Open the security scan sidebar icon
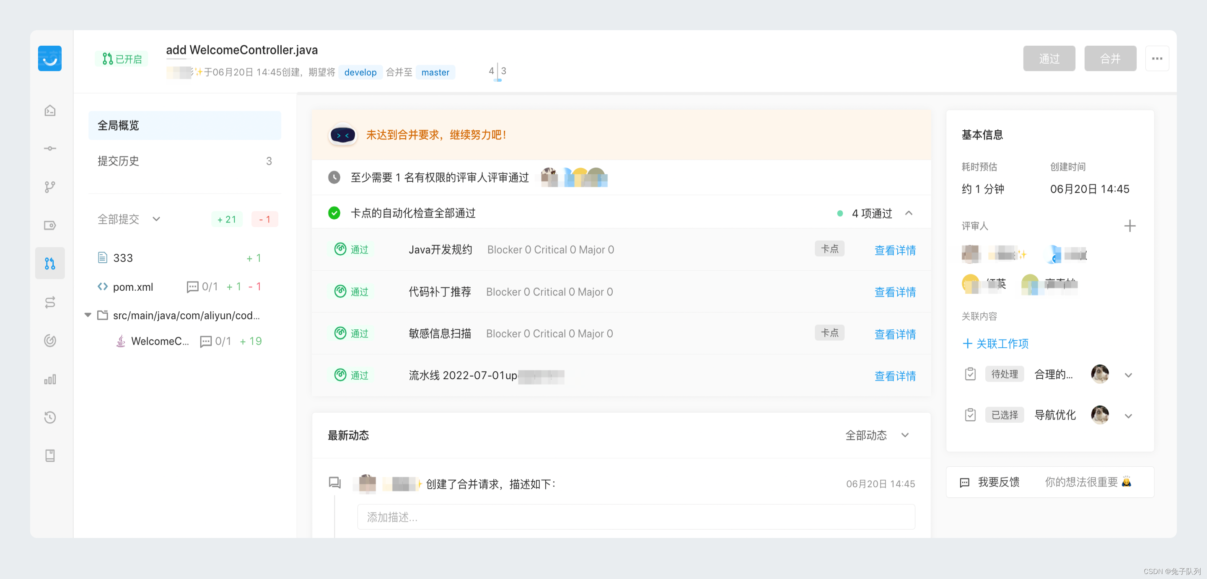Viewport: 1207px width, 579px height. [x=50, y=341]
